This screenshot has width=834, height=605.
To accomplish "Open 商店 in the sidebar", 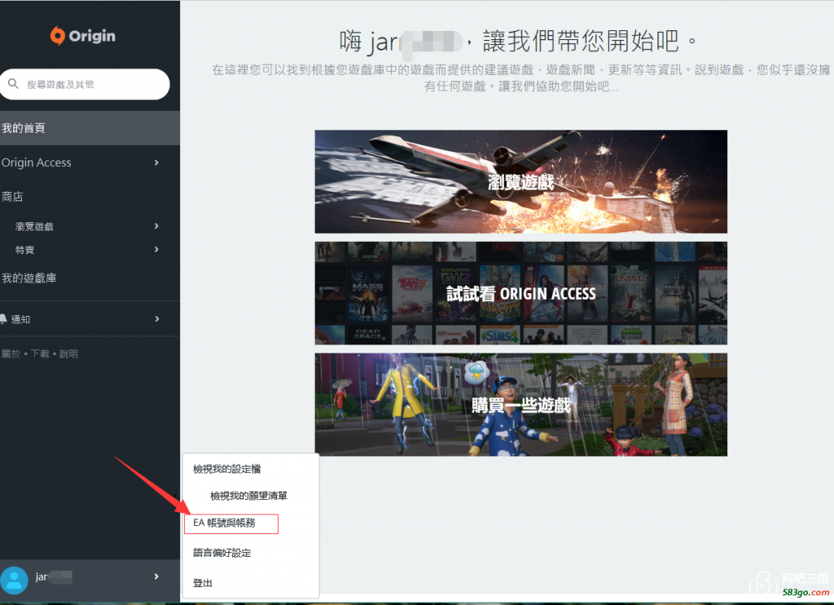I will click(x=12, y=197).
